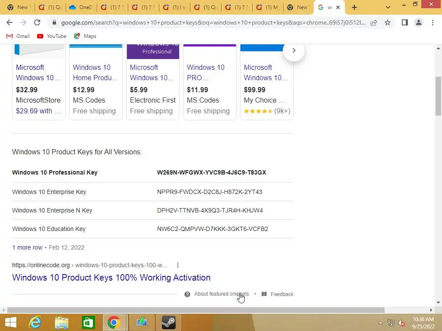Screen dimensions: 442x331
Task: Click the horizontal scrollbar thumb
Action: click(x=196, y=310)
